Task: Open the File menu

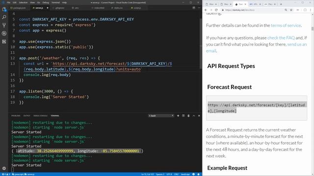Action: point(9,2)
